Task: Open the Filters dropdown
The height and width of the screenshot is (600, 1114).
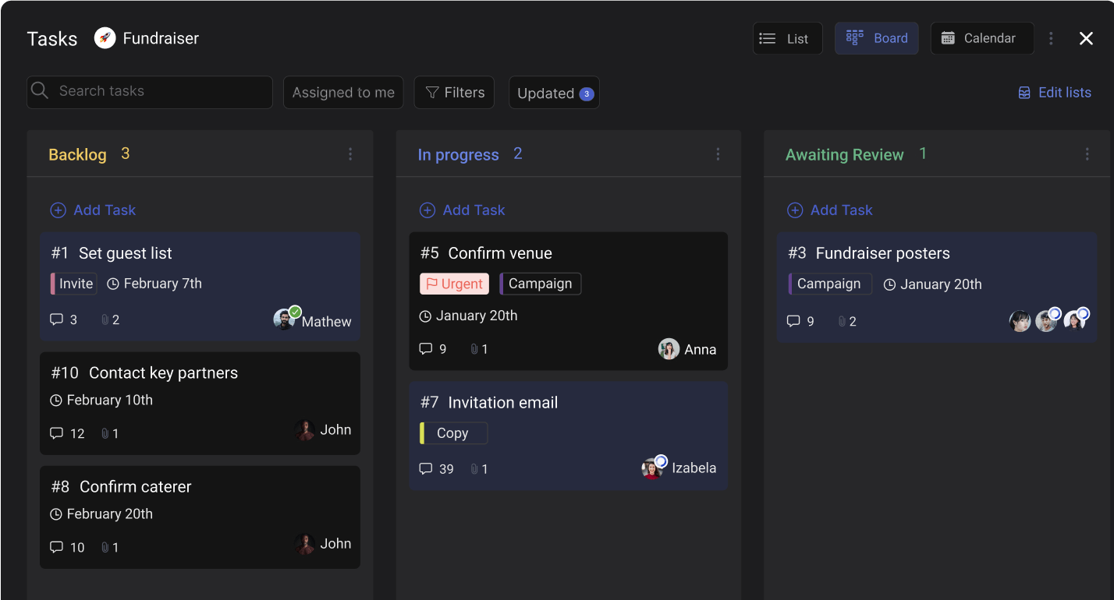Action: tap(454, 93)
